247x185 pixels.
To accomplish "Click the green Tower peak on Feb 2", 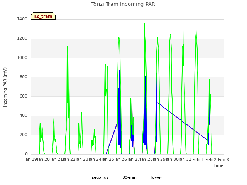I will tap(210, 80).
